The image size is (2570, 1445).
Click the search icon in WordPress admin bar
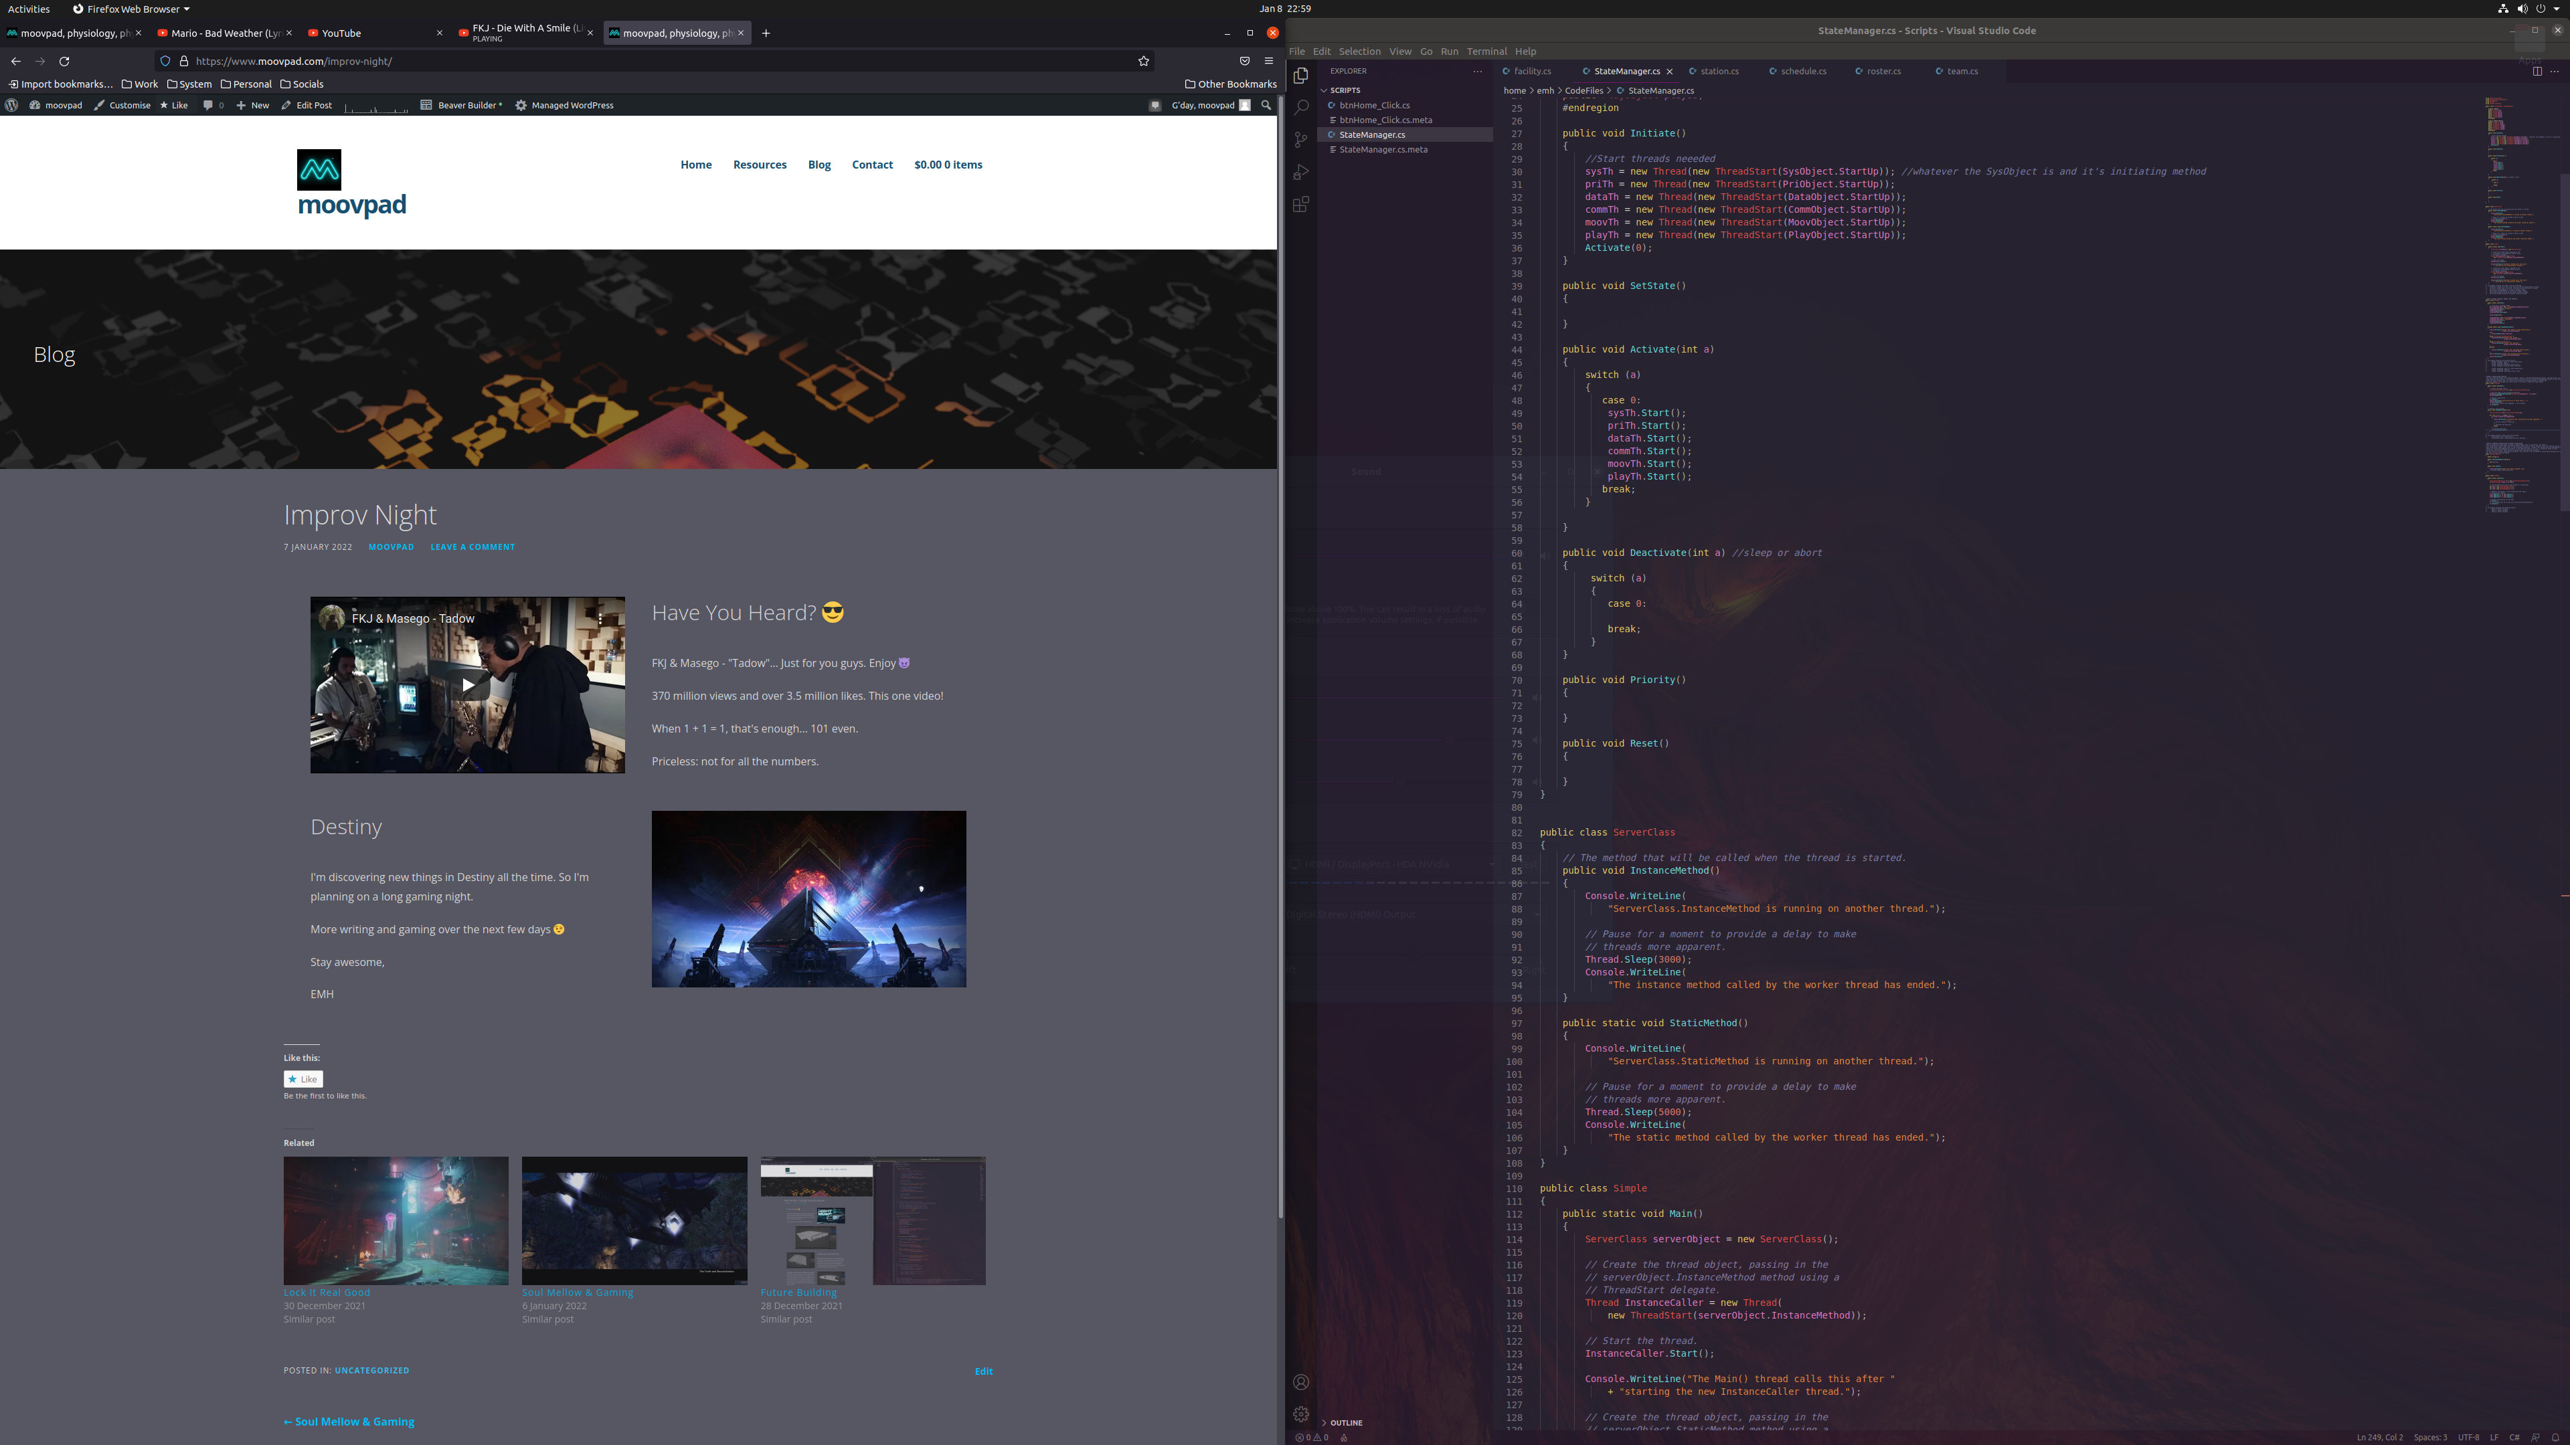[1266, 105]
